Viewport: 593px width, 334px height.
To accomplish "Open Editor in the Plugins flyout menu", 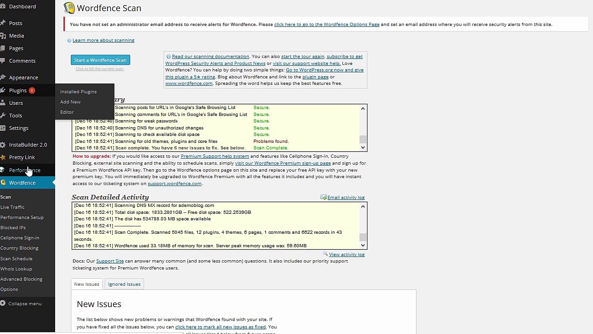I will tap(67, 112).
